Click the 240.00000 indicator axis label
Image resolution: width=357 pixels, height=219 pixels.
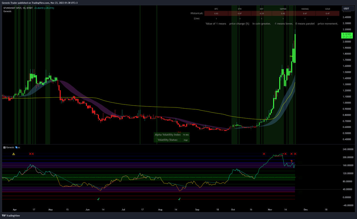pyautogui.click(x=347, y=149)
